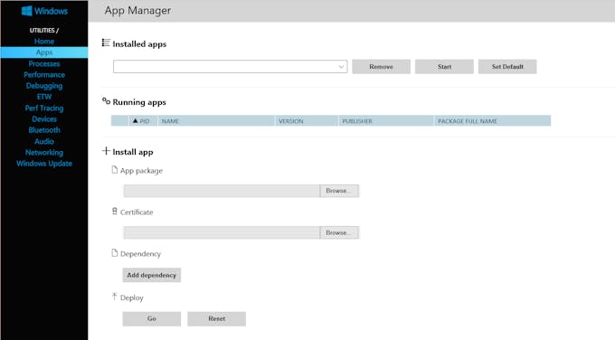Click the Reset button
Viewport: 615px width, 340px height.
pyautogui.click(x=217, y=319)
